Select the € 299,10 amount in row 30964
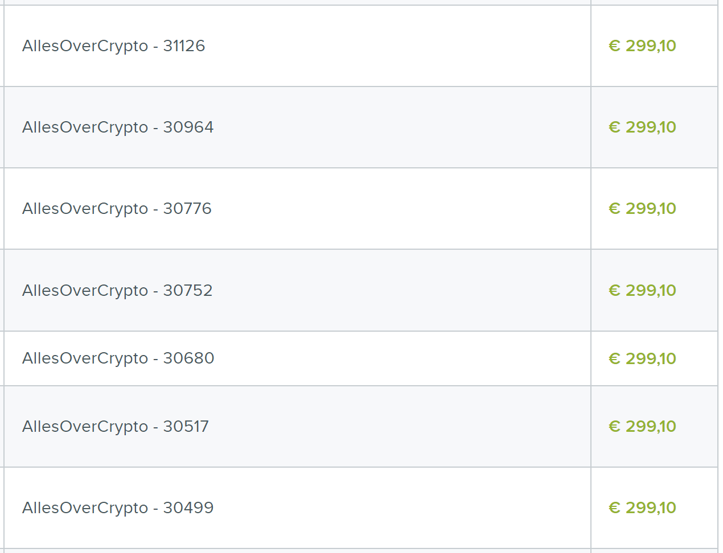 [642, 127]
